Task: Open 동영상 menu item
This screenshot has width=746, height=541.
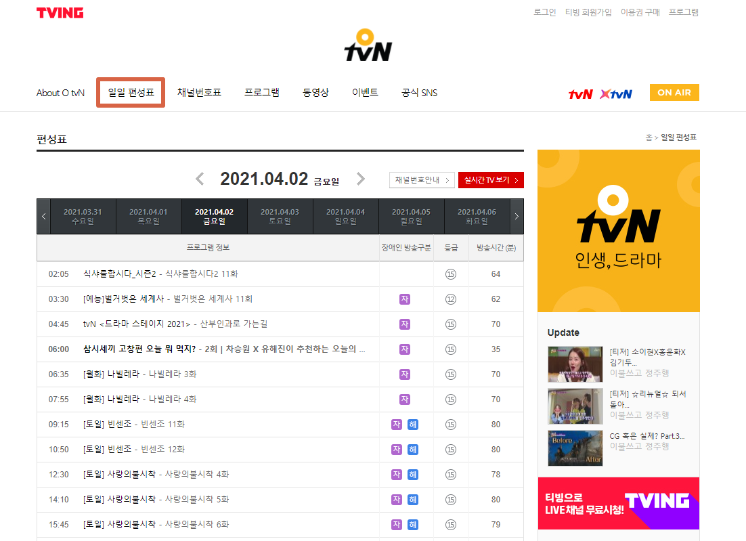Action: (316, 92)
